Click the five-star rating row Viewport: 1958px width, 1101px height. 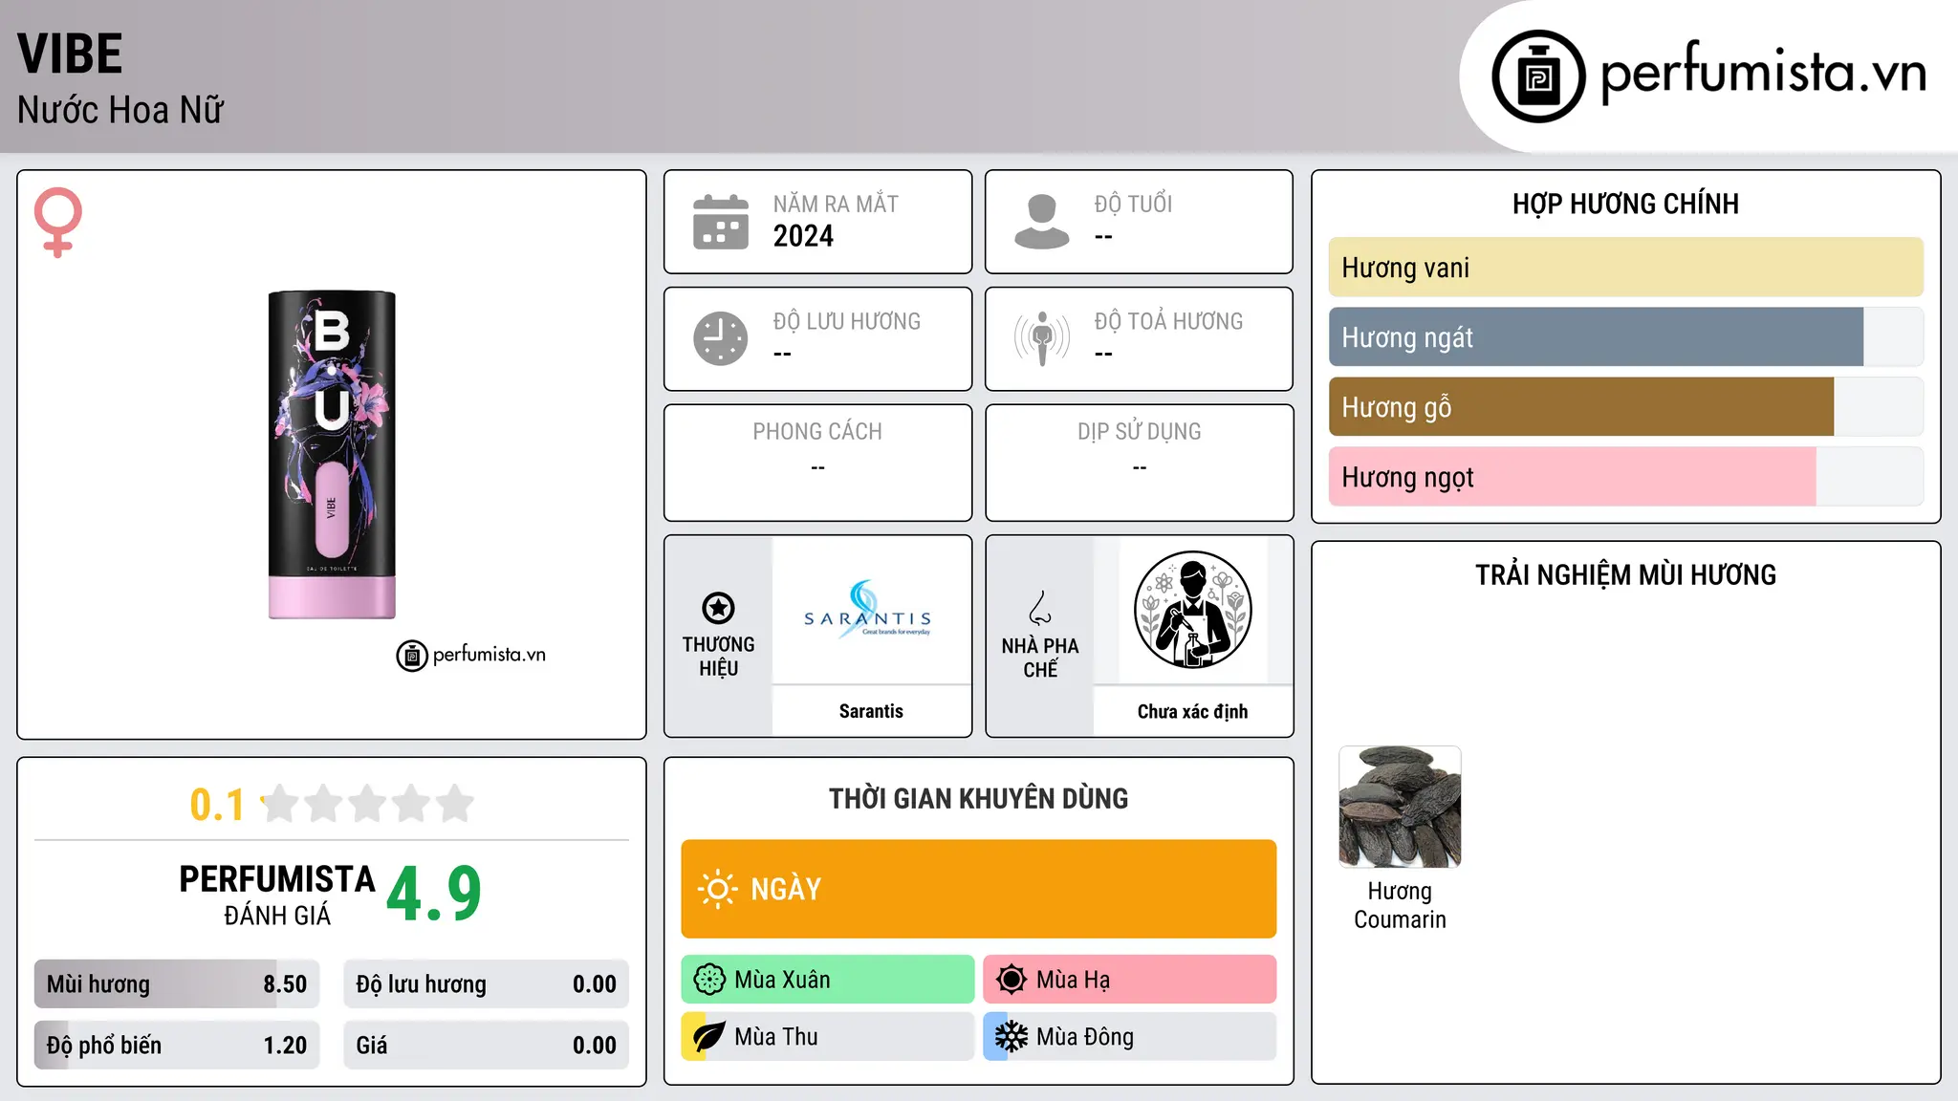[368, 804]
